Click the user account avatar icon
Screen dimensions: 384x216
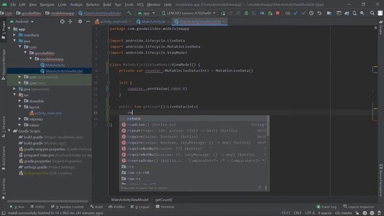click(380, 13)
